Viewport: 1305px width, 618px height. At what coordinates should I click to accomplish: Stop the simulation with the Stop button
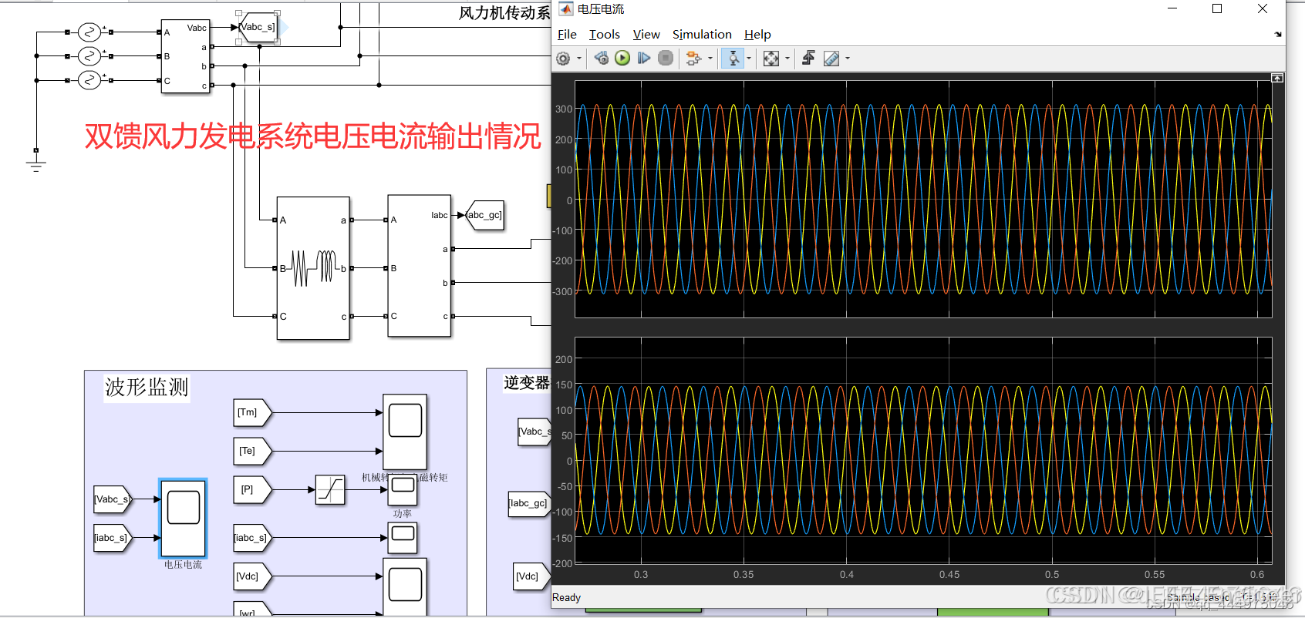[666, 59]
